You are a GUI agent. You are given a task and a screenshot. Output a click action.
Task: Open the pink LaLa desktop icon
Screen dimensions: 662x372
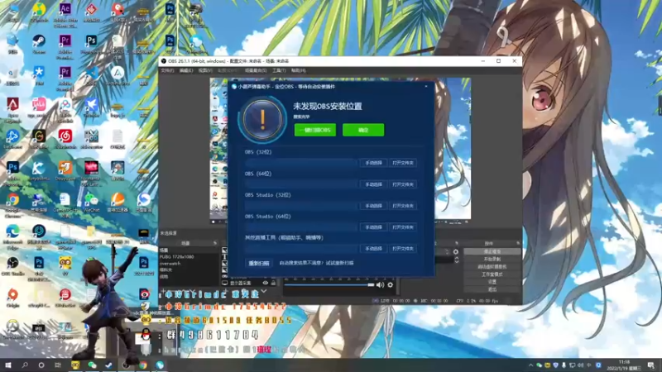coord(39,107)
